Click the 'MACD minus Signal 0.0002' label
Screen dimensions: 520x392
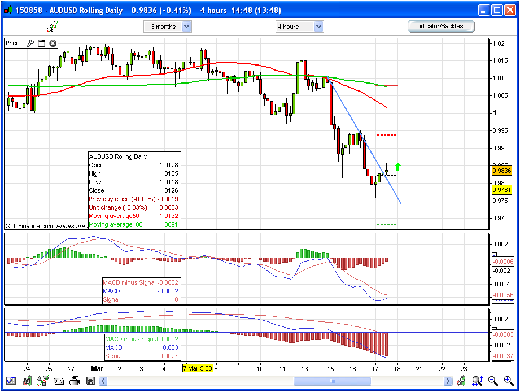(x=142, y=339)
